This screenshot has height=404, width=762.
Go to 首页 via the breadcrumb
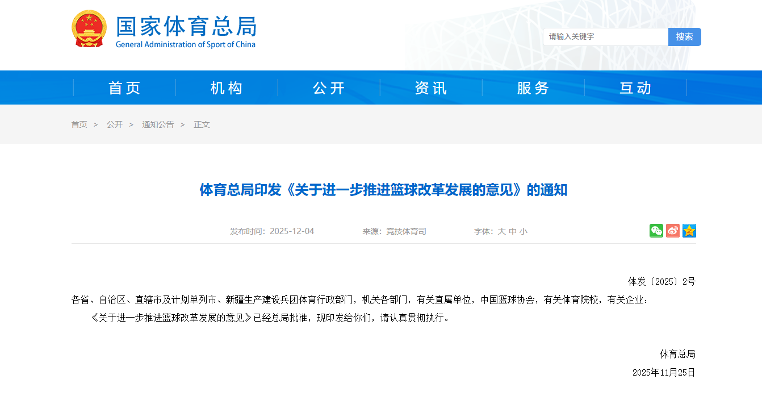point(79,124)
